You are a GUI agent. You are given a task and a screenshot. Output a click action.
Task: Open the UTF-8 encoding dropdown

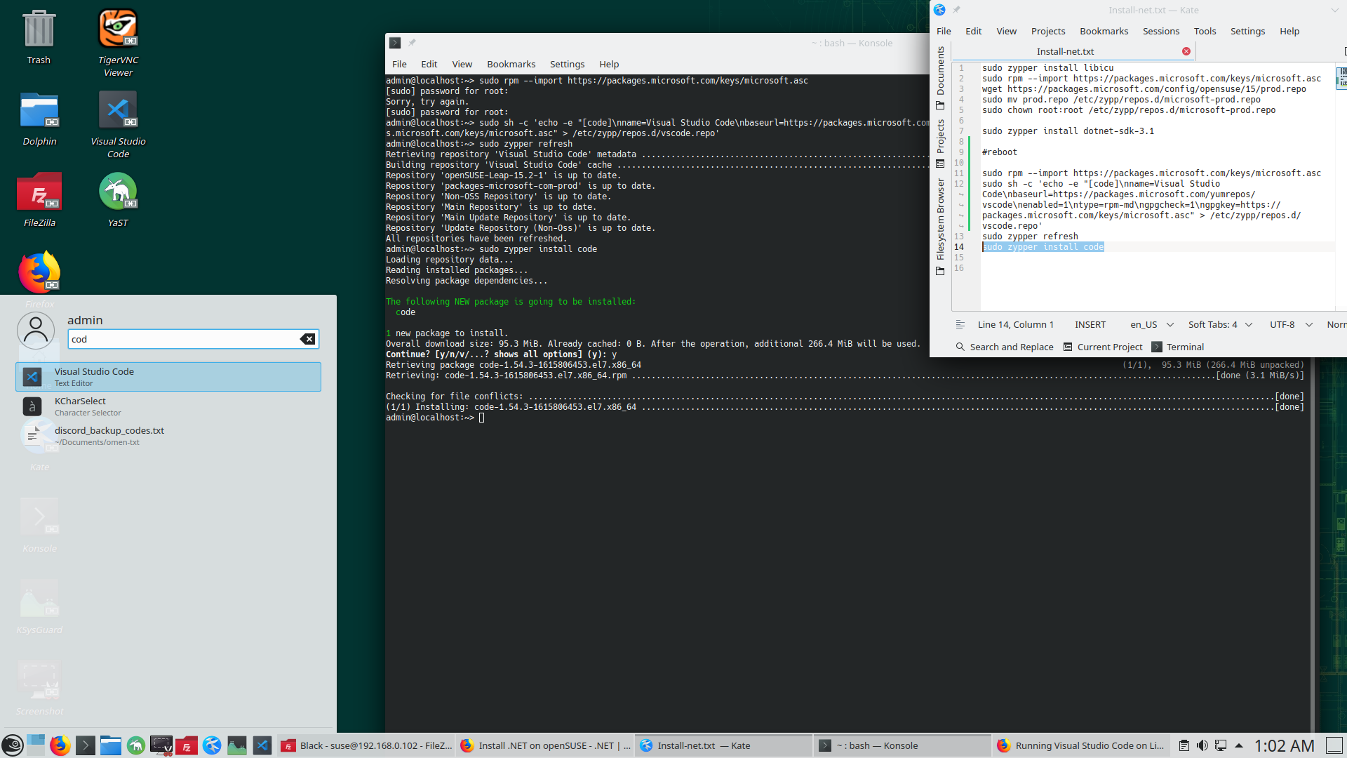(1290, 324)
